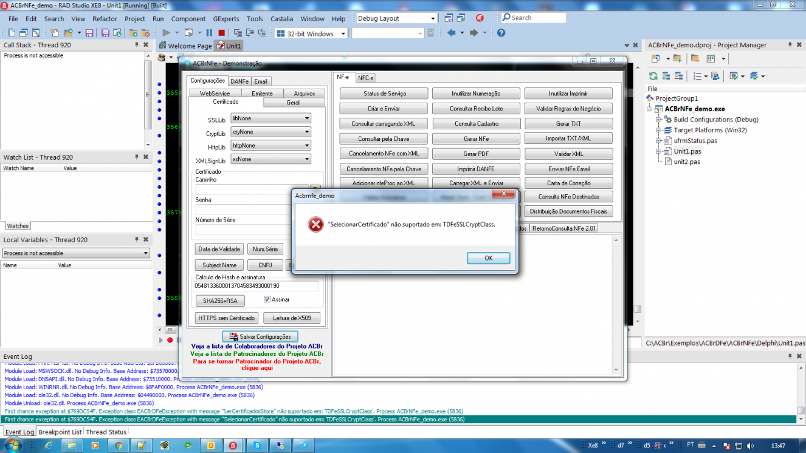This screenshot has height=453, width=806.
Task: Open the Refactor menu
Action: tap(105, 19)
